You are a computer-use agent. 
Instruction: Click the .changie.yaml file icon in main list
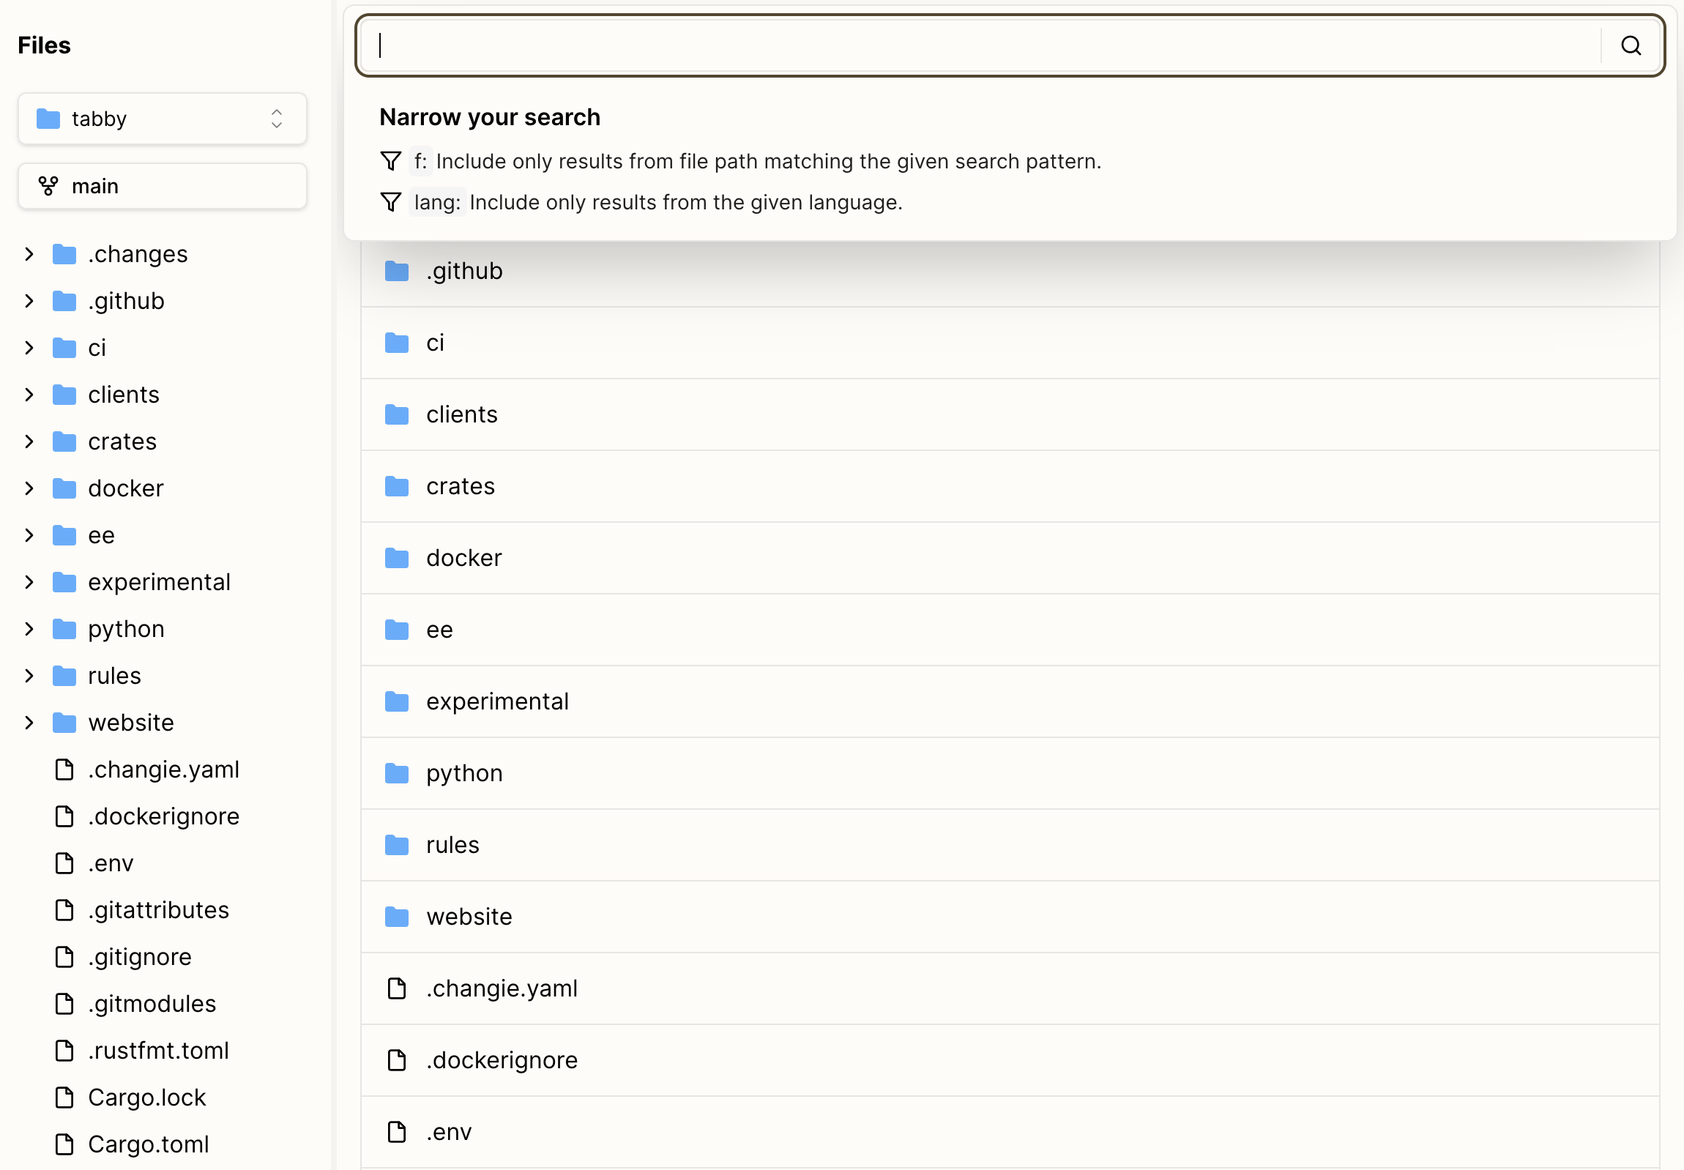point(397,988)
